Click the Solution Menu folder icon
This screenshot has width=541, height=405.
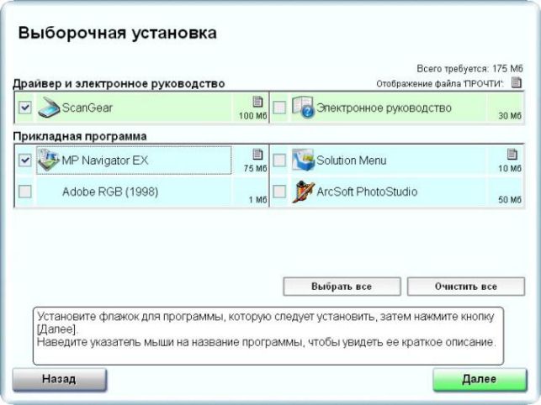[303, 160]
